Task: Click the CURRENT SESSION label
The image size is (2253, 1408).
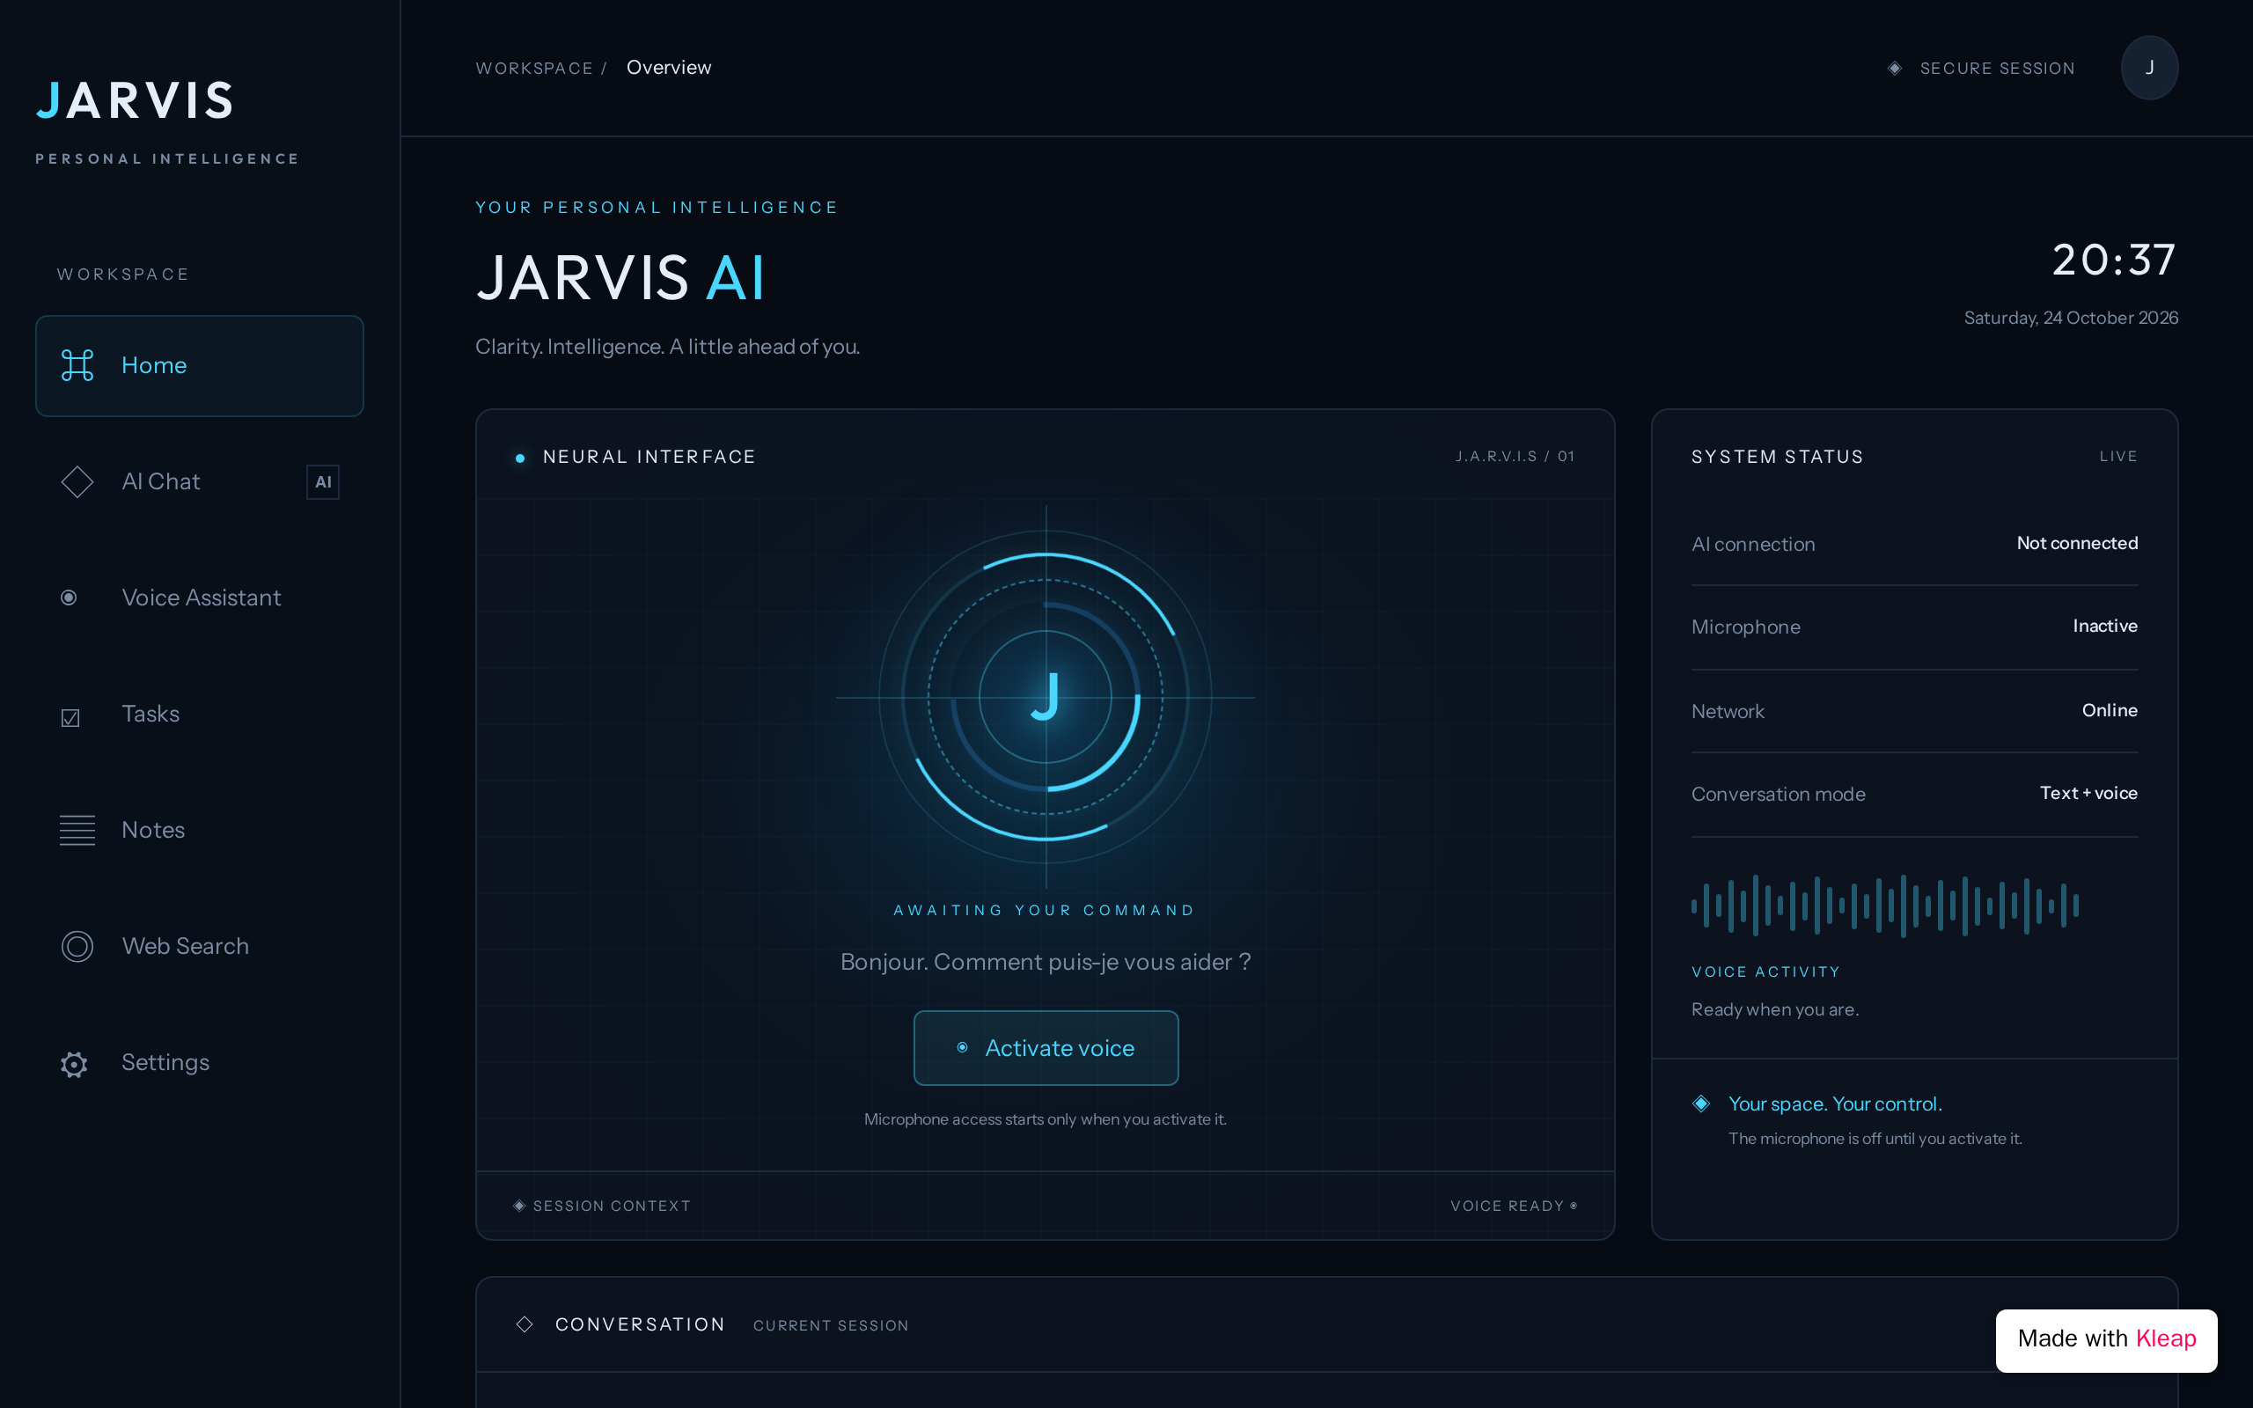Action: click(x=831, y=1325)
